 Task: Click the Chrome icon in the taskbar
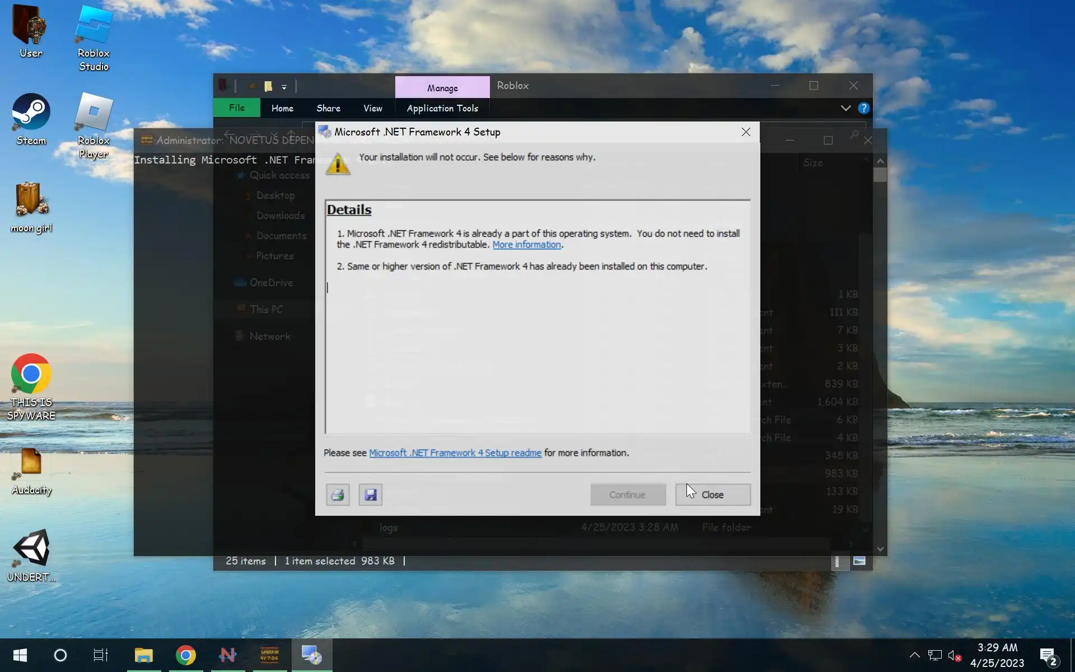coord(185,655)
